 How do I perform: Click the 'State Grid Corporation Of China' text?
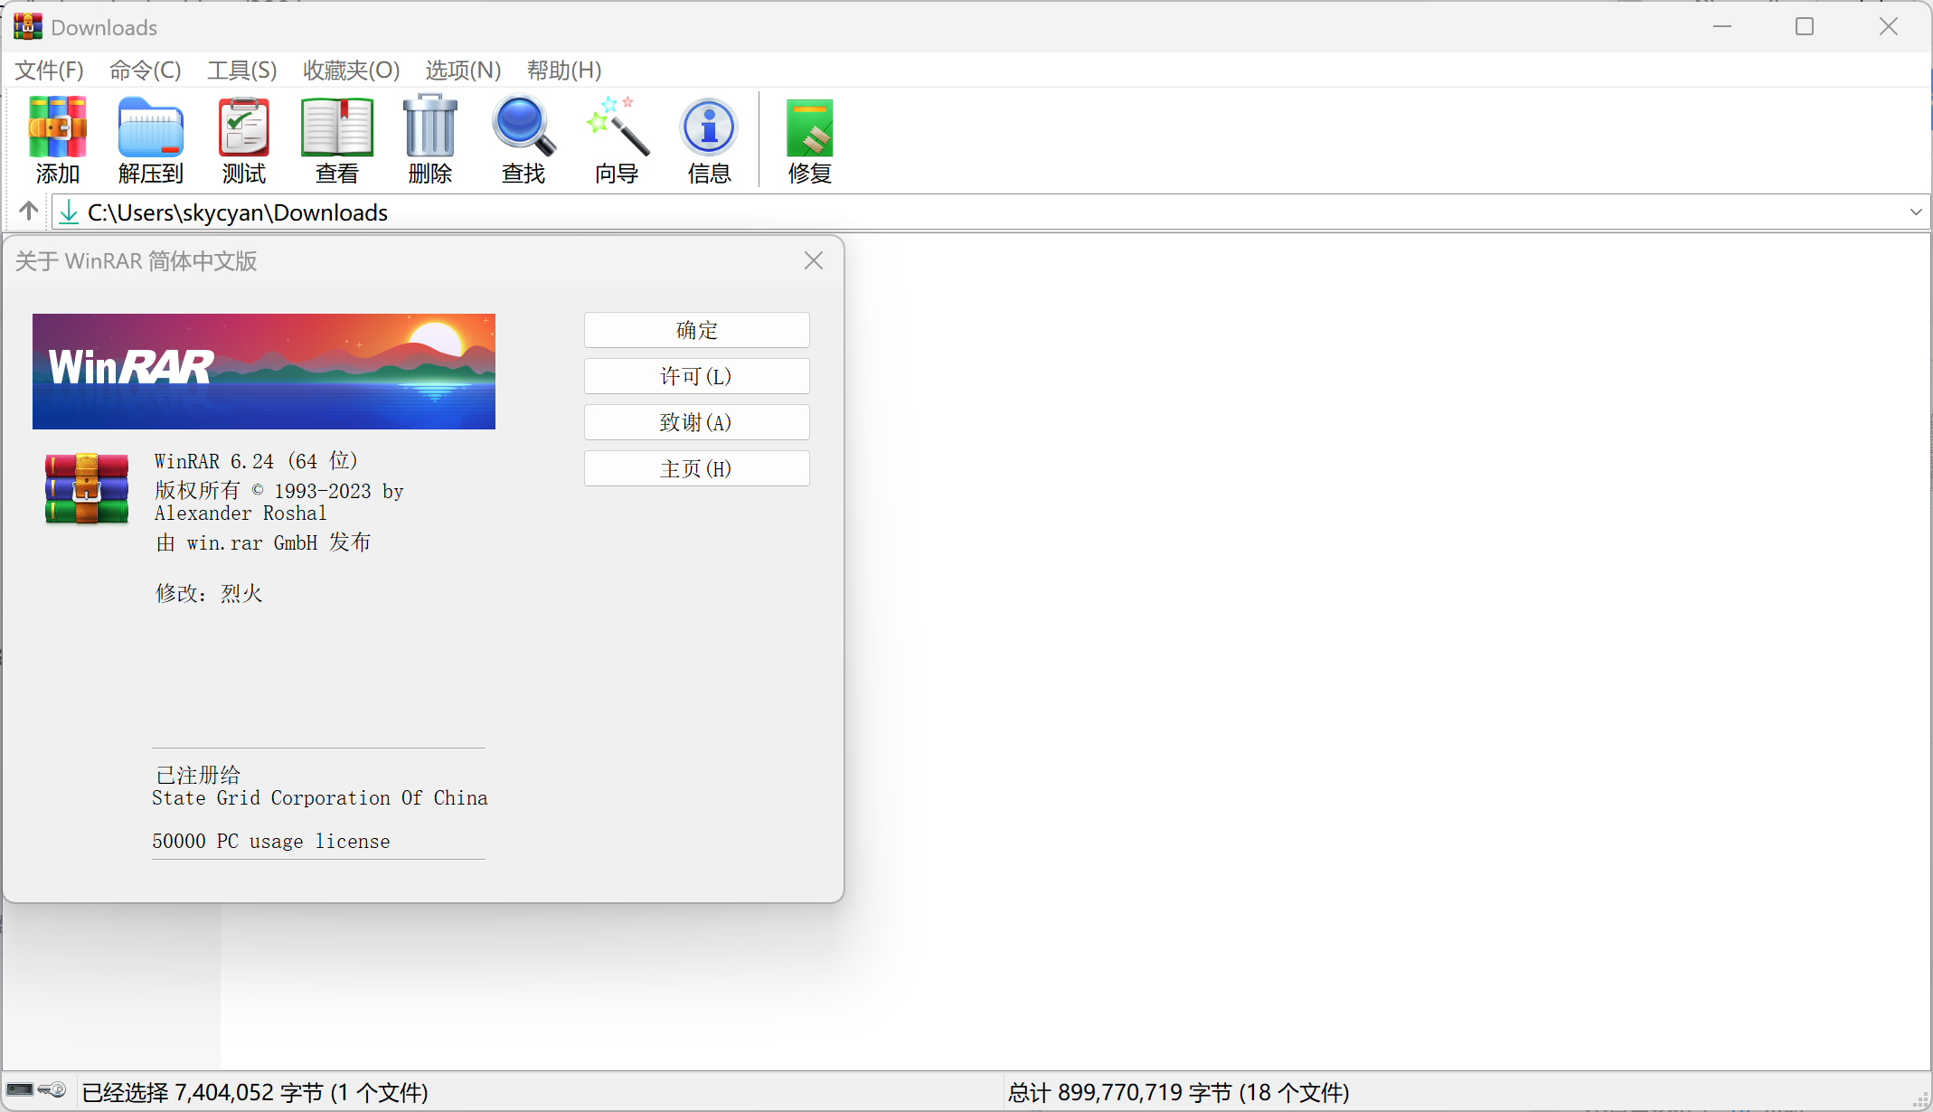(320, 797)
